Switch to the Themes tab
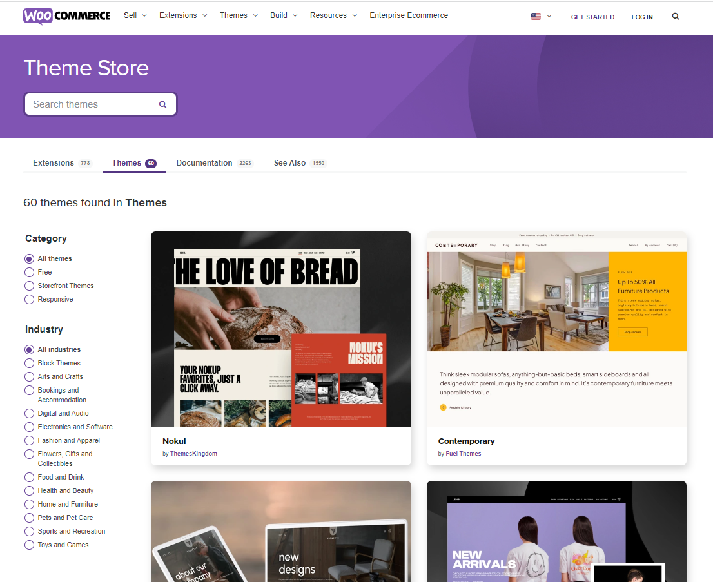The height and width of the screenshot is (582, 713). [134, 163]
